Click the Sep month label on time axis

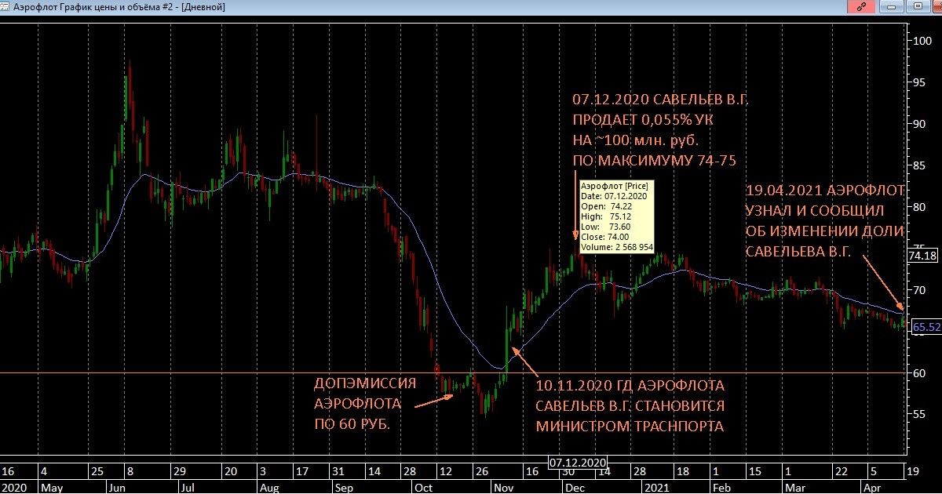pos(345,487)
